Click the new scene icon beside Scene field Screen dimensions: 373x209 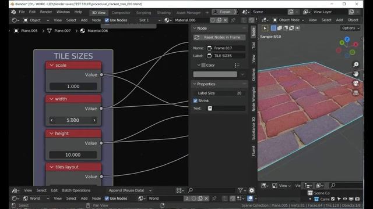pos(291,12)
